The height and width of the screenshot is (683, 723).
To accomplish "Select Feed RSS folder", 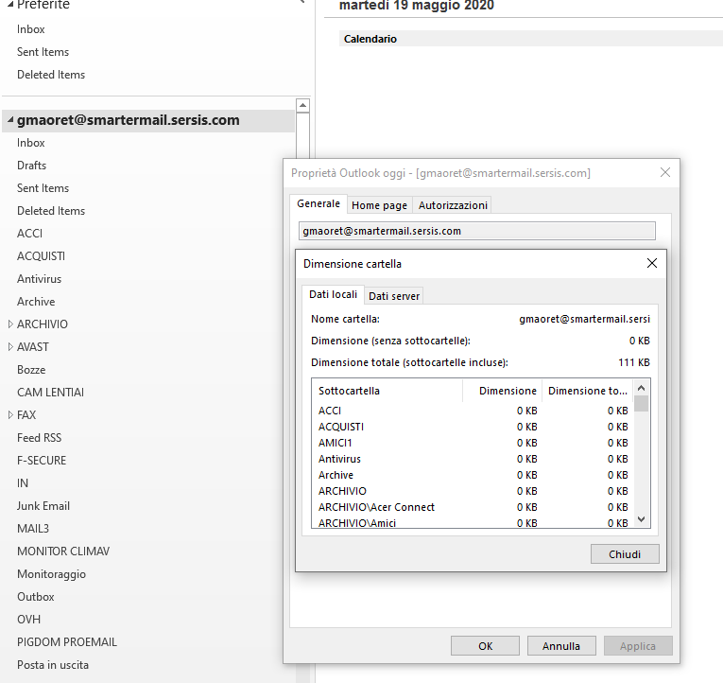I will [x=42, y=438].
